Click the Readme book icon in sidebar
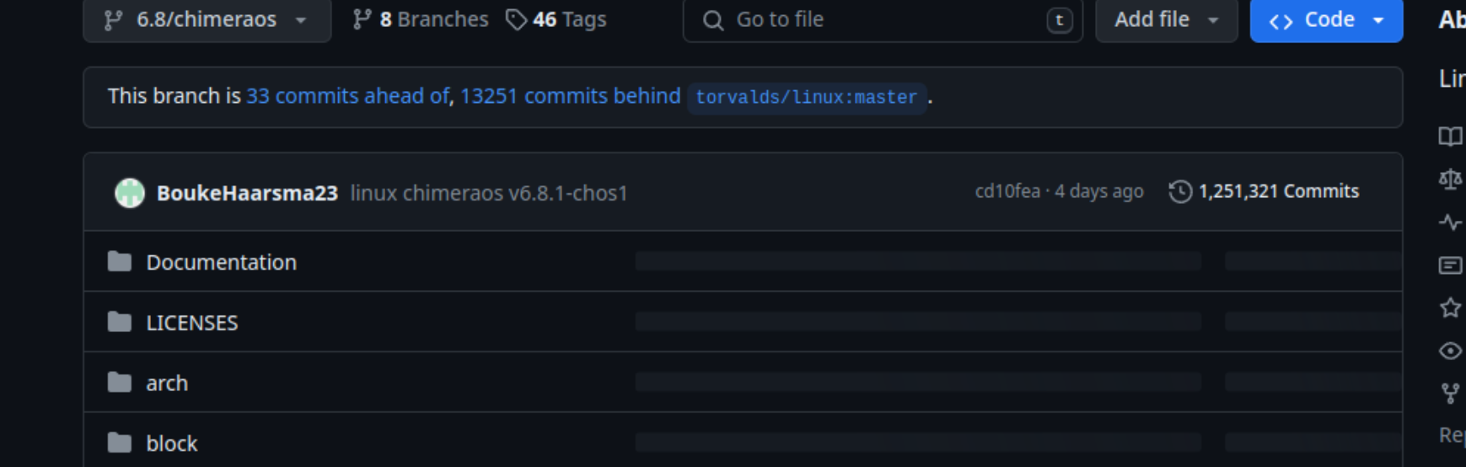Image resolution: width=1466 pixels, height=467 pixels. (1450, 137)
